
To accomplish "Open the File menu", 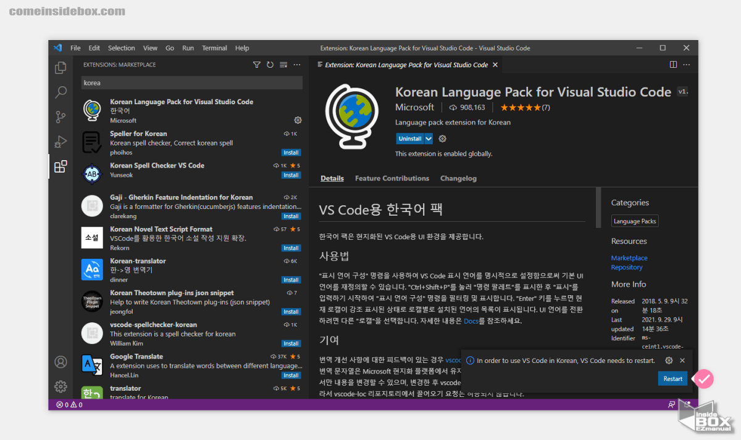I will (75, 48).
